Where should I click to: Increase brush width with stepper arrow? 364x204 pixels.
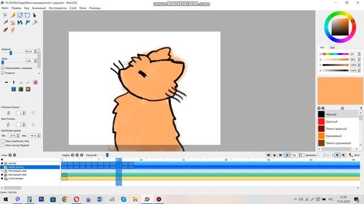tap(35, 50)
